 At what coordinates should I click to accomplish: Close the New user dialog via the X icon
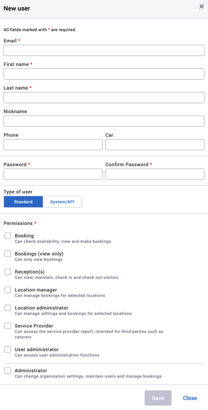(x=201, y=6)
